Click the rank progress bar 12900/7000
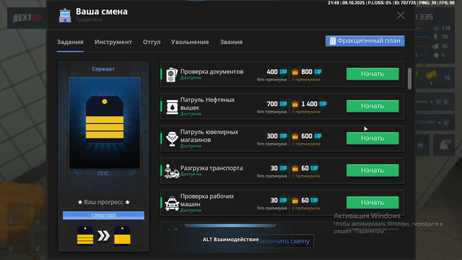The height and width of the screenshot is (260, 462). click(x=104, y=215)
